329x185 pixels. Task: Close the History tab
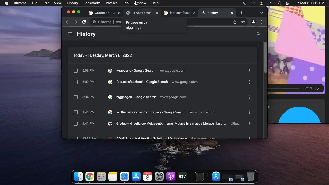(x=232, y=13)
